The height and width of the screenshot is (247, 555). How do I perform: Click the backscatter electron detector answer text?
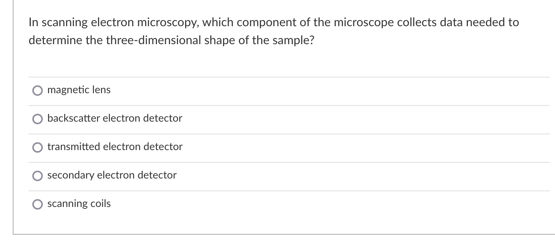115,118
